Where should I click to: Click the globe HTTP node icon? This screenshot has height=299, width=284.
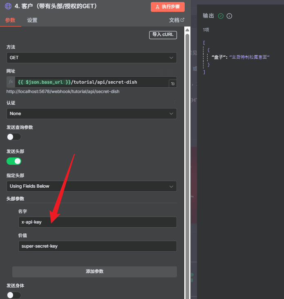[8, 6]
